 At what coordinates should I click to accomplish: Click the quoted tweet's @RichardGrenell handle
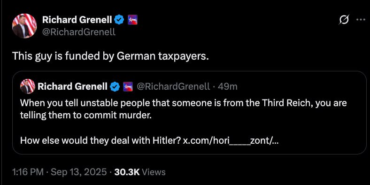(173, 87)
